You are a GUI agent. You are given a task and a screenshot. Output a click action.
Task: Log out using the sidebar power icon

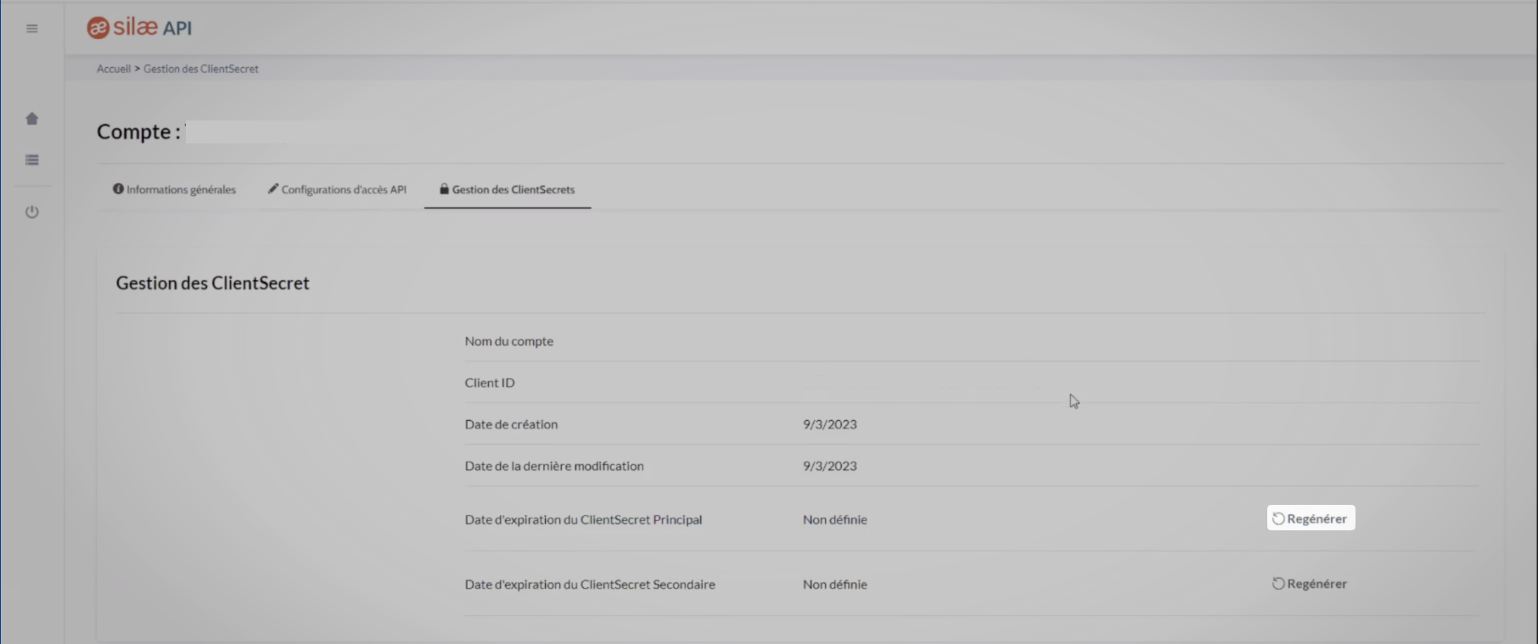click(x=32, y=212)
